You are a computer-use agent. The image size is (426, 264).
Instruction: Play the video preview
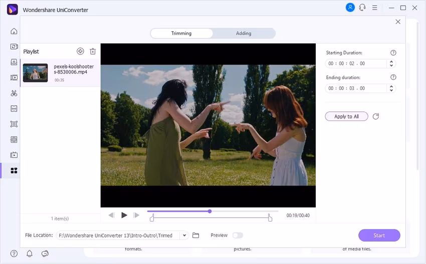[124, 215]
